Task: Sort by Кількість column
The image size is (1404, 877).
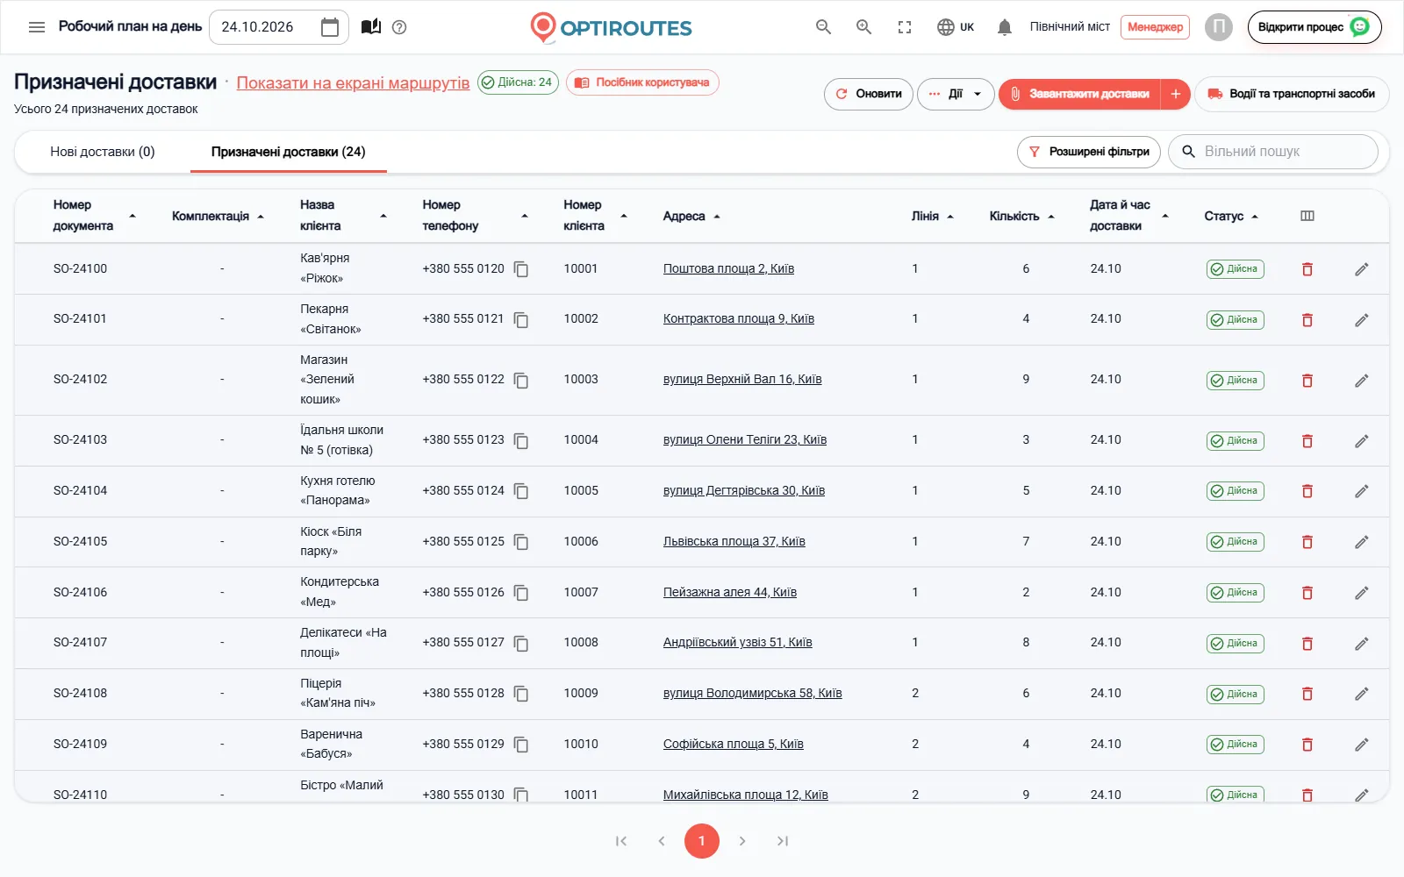Action: click(1022, 216)
